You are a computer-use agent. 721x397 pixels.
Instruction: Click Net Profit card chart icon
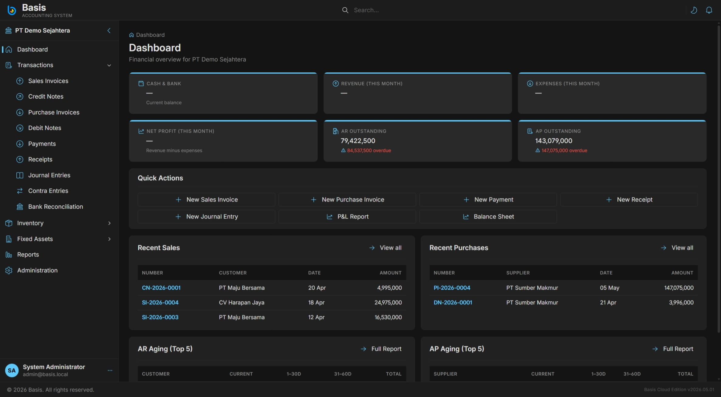141,131
